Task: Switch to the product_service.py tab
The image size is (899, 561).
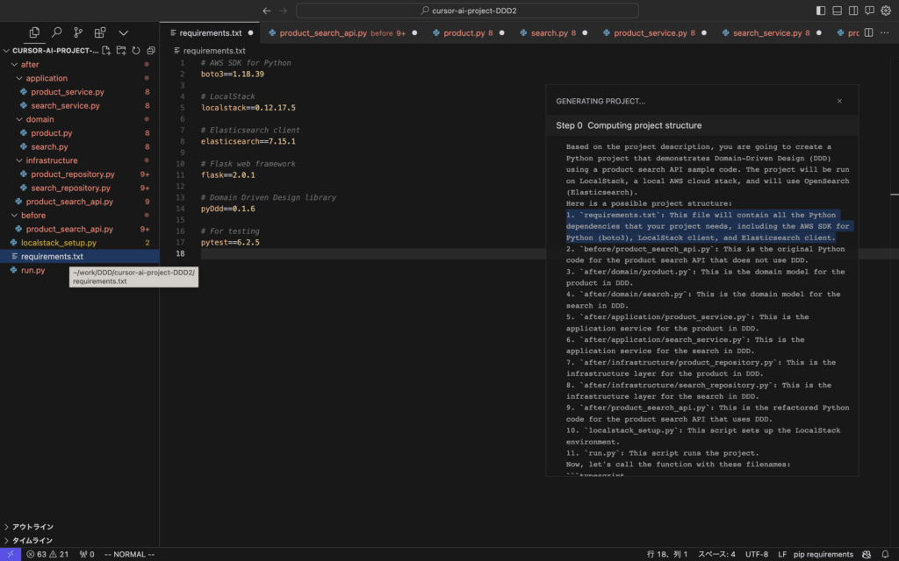Action: (654, 32)
